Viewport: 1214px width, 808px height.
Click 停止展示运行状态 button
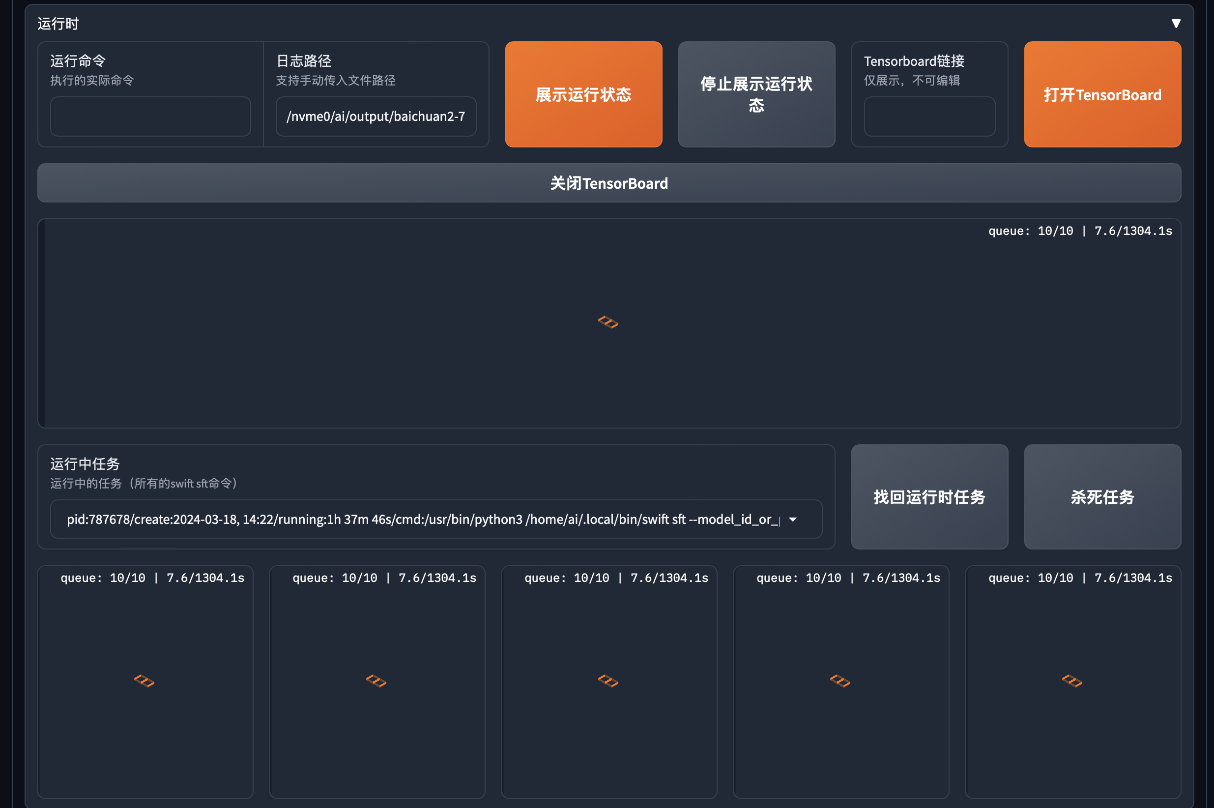click(756, 94)
